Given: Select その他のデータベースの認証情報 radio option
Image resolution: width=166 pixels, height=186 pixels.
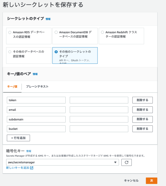Looking at the screenshot, I should pos(10,52).
